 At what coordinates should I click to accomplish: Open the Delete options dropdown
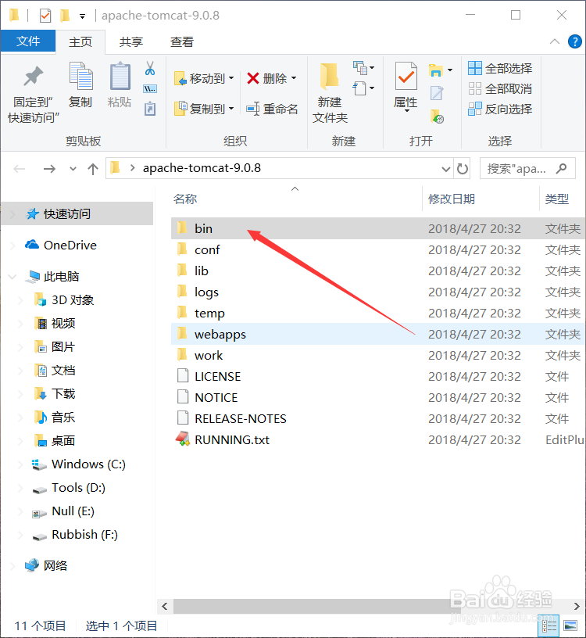pos(294,78)
